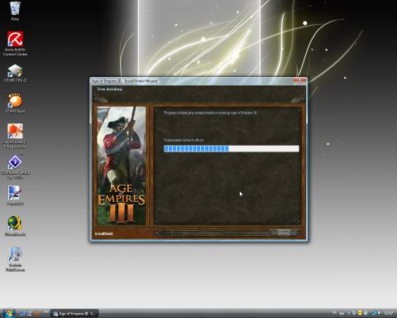
Task: Open the bottom desktop shortcut with file icons
Action: [15, 259]
